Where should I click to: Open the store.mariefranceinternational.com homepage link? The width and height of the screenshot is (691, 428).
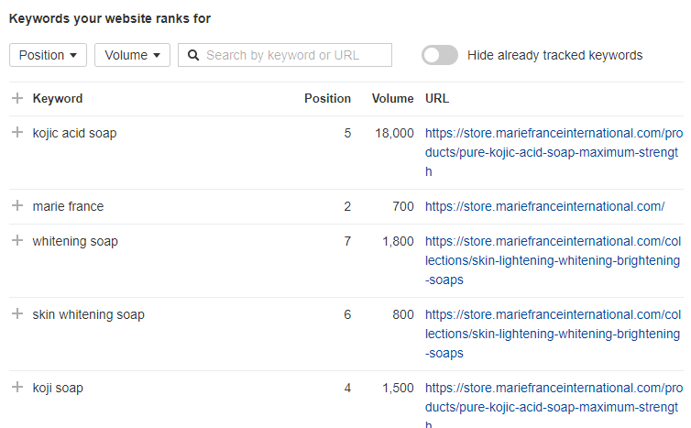[x=544, y=206]
